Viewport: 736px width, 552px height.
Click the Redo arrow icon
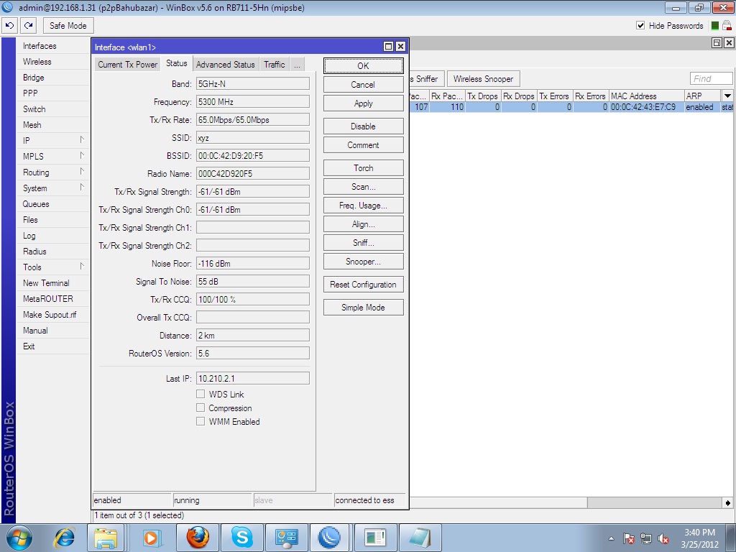click(x=27, y=25)
